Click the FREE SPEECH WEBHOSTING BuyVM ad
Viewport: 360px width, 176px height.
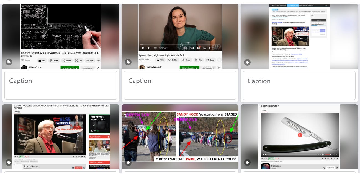click(99, 124)
